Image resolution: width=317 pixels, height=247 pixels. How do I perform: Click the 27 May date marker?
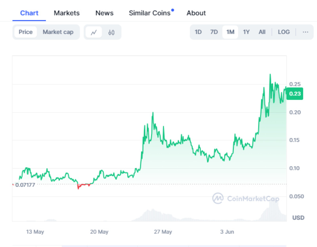[163, 232]
